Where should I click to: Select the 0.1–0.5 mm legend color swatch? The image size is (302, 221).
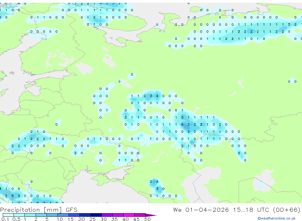pyautogui.click(x=8, y=215)
